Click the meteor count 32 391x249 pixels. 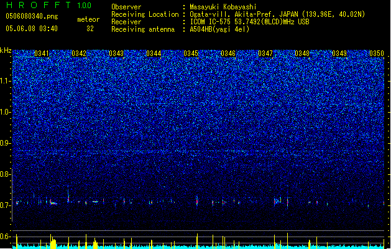(90, 29)
